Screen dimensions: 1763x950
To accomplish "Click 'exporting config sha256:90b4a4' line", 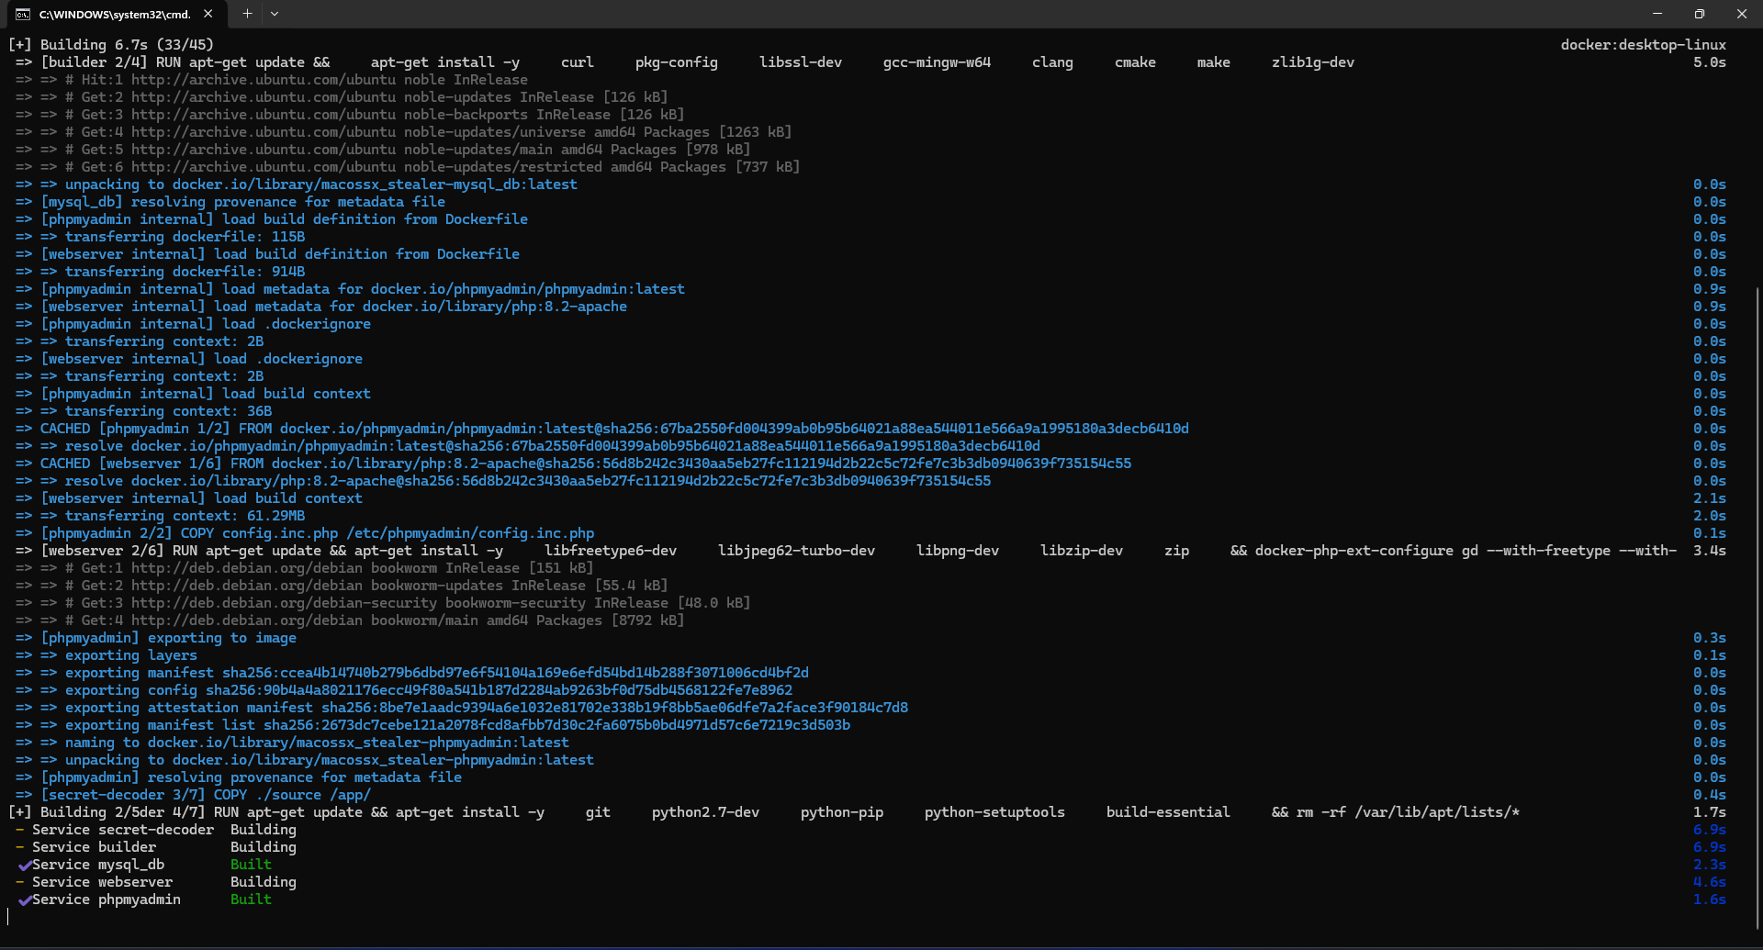I will point(404,690).
